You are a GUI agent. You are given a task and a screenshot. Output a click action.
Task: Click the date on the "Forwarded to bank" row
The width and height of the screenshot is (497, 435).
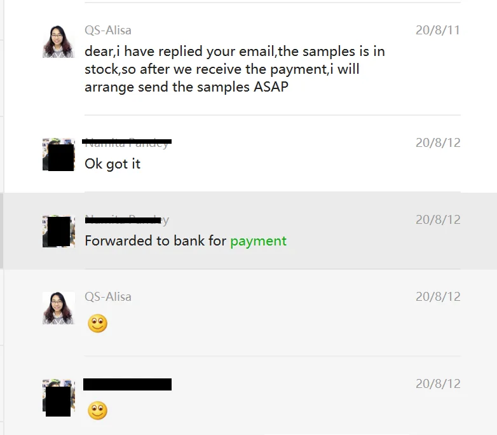(437, 219)
